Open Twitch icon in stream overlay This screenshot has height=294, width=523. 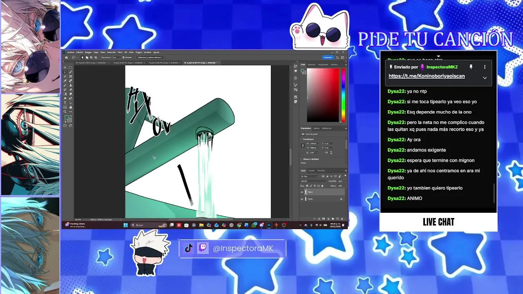coord(203,248)
